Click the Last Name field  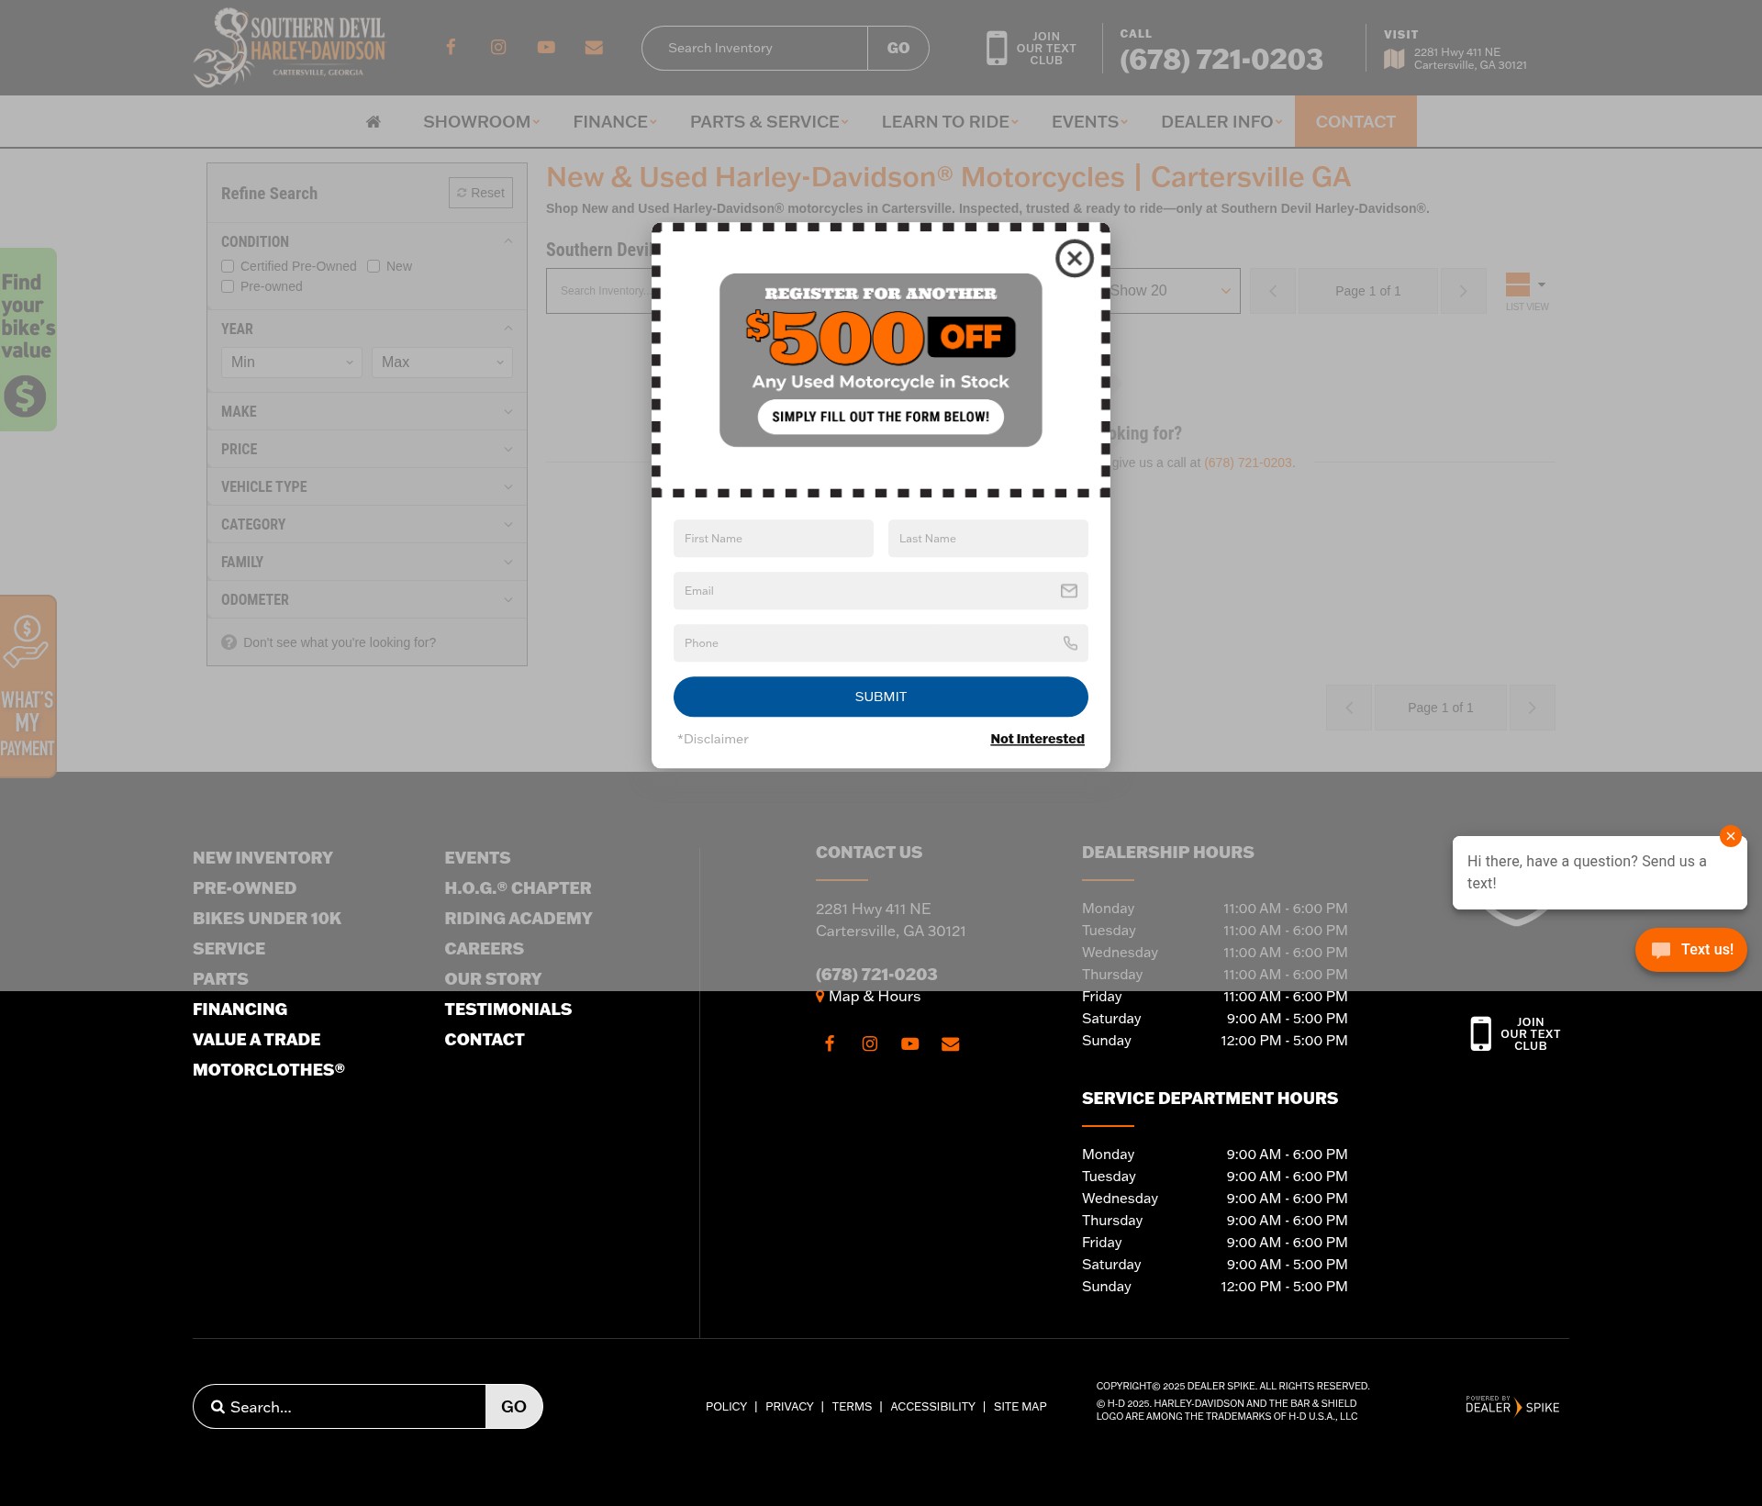[x=988, y=539]
